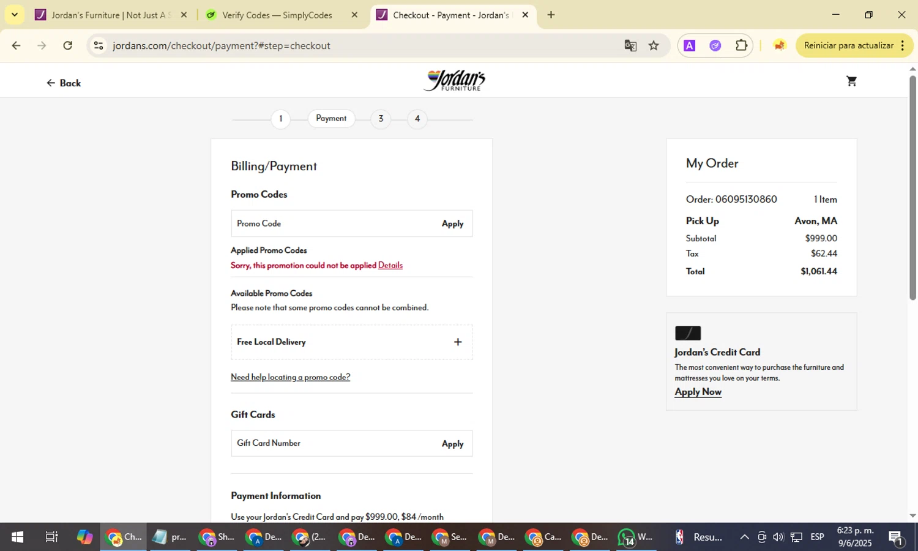918x551 pixels.
Task: Expand Free Local Delivery with plus icon
Action: [458, 342]
